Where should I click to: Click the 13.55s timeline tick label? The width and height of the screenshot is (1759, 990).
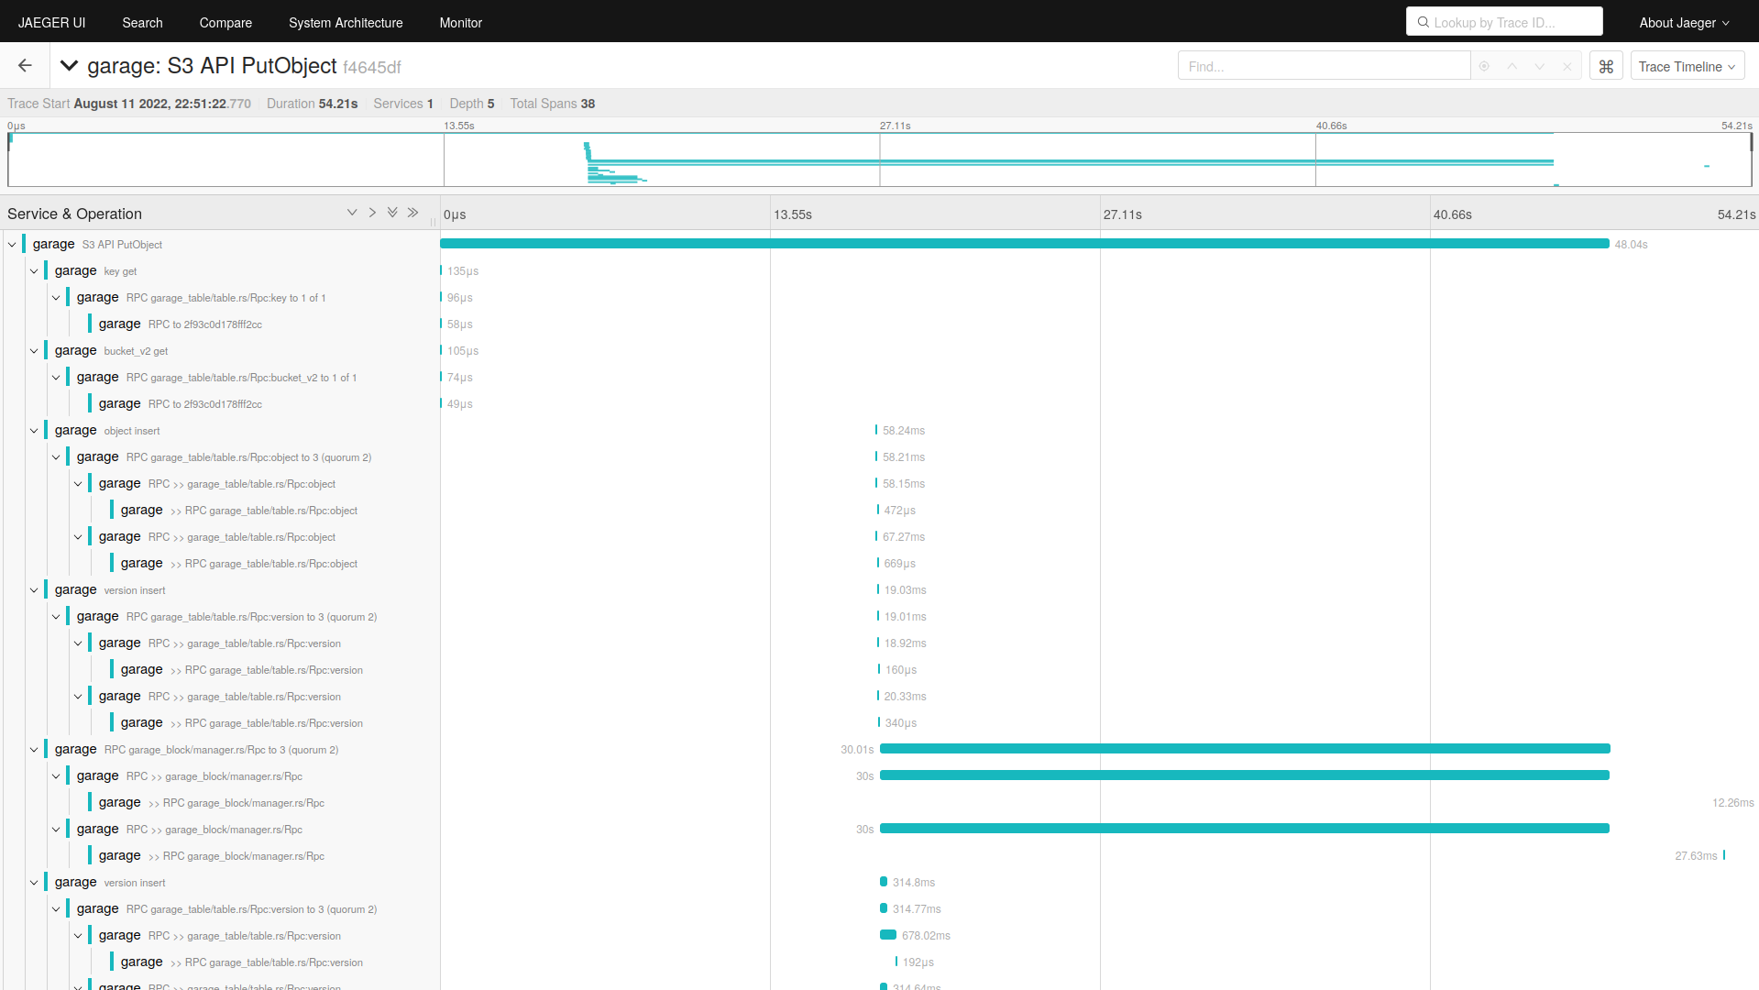793,214
